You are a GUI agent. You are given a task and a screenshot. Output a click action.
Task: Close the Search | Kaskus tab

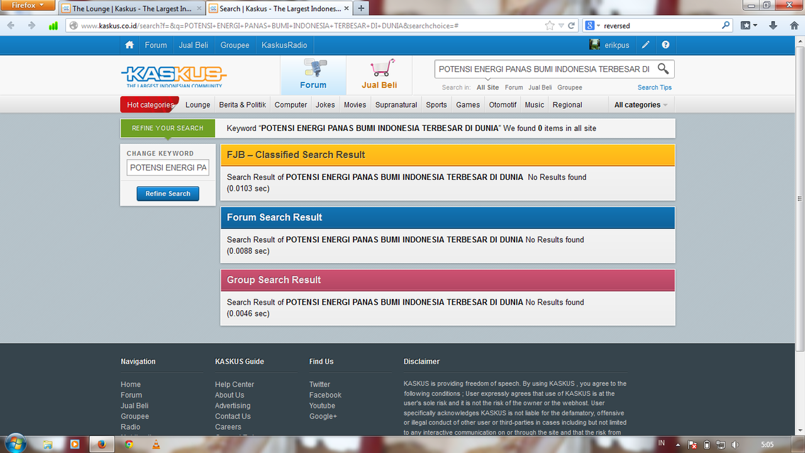point(346,9)
